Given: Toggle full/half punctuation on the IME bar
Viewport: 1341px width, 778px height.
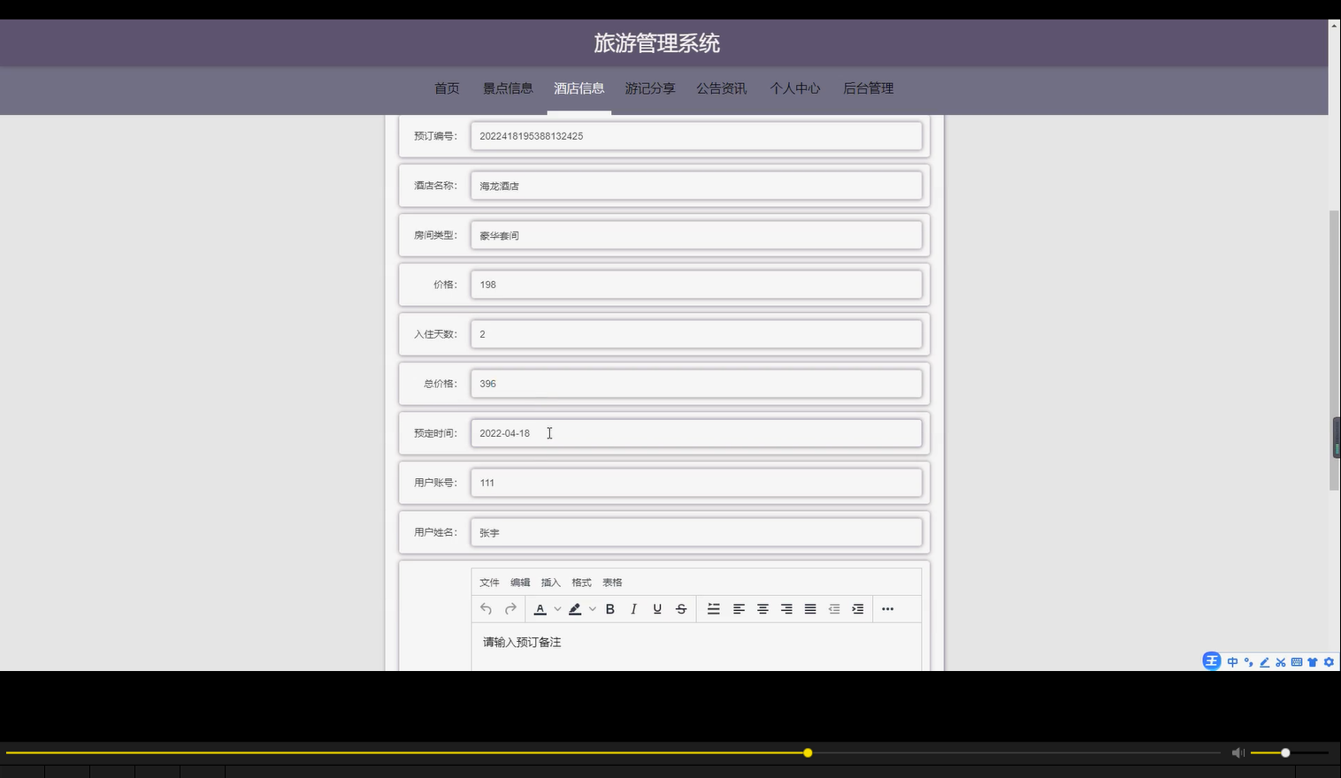Looking at the screenshot, I should point(1247,661).
